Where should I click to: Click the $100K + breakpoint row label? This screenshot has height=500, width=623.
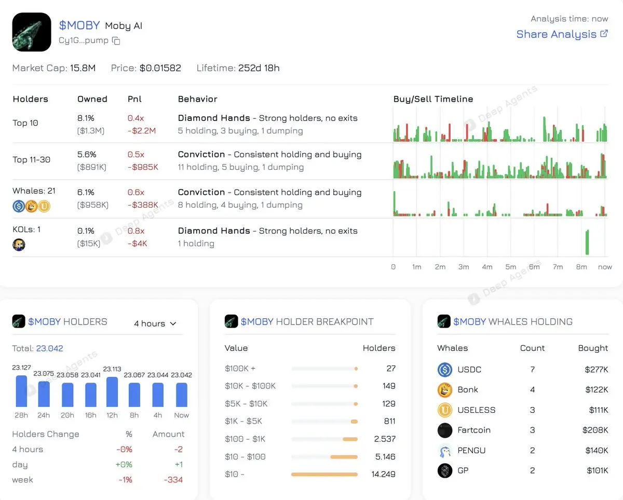pos(240,369)
